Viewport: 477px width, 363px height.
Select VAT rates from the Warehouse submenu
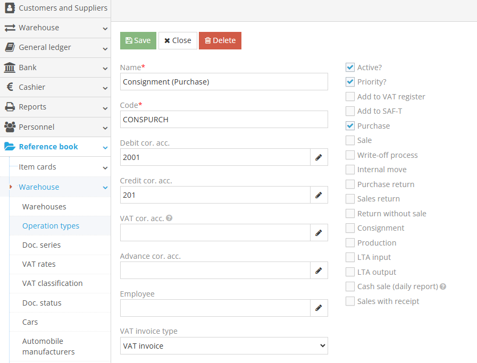[x=39, y=264]
